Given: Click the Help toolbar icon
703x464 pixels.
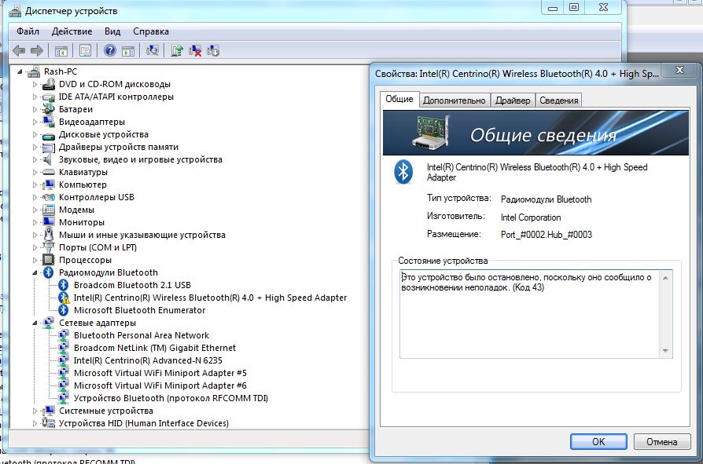Looking at the screenshot, I should pos(109,51).
